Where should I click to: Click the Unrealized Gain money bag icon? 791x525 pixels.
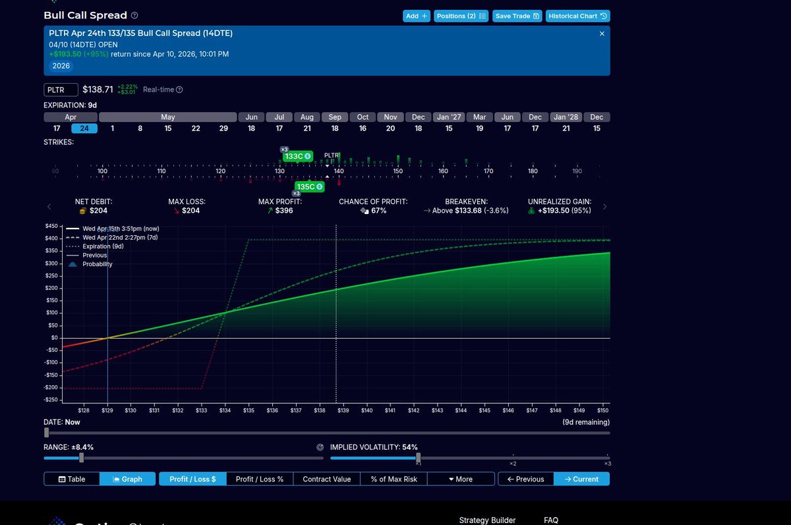point(533,211)
